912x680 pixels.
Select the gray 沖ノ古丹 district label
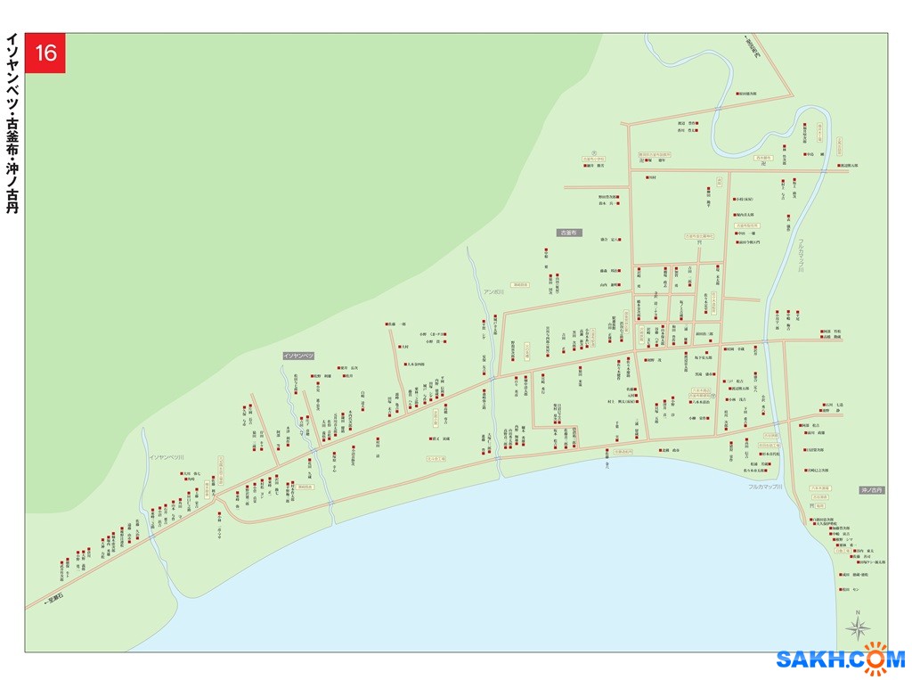point(871,490)
